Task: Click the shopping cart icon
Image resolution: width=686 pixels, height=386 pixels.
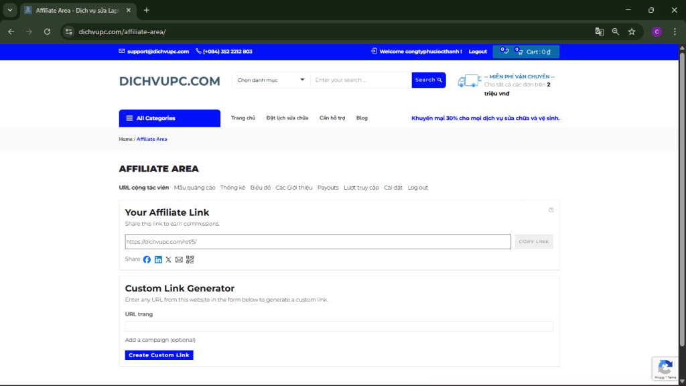Action: [x=520, y=52]
